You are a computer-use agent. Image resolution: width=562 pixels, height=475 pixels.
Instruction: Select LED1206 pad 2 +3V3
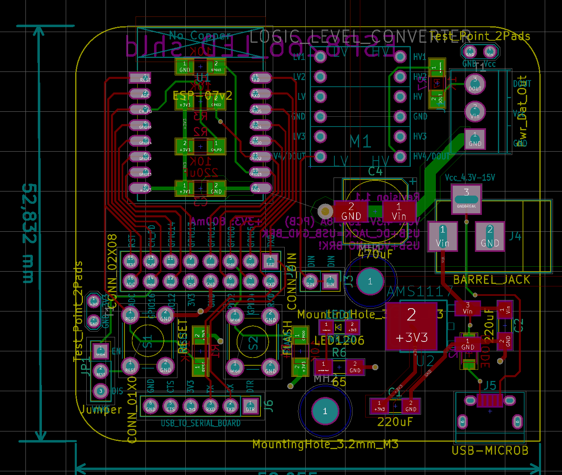pyautogui.click(x=352, y=327)
